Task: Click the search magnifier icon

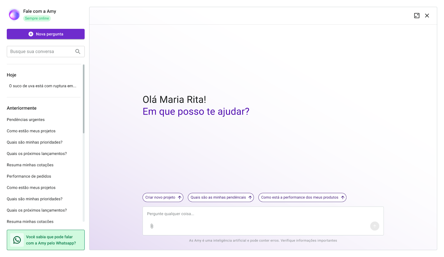Action: 78,52
